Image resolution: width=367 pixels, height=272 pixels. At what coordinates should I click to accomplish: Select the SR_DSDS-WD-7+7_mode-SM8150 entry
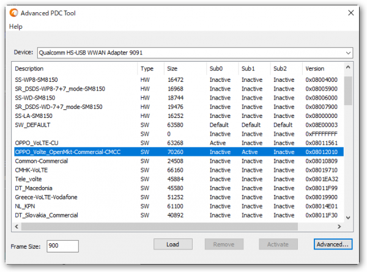[x=179, y=107]
